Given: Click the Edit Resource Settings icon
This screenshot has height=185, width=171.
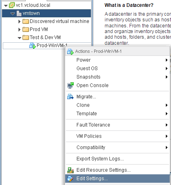Looking at the screenshot, I should (70, 170).
